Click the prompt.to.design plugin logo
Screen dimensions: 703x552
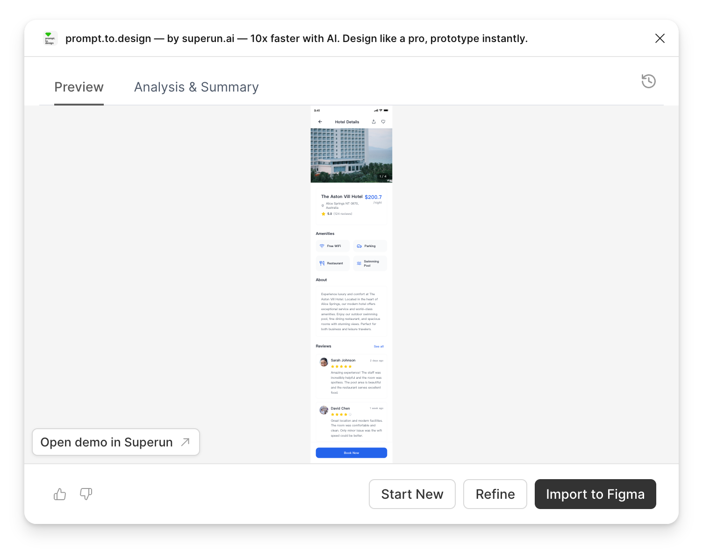[x=50, y=38]
